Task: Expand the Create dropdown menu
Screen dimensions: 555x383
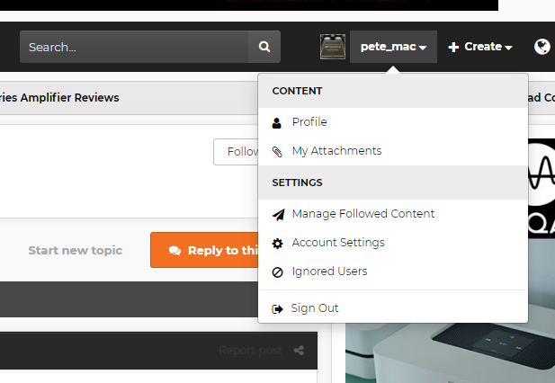Action: pos(480,47)
